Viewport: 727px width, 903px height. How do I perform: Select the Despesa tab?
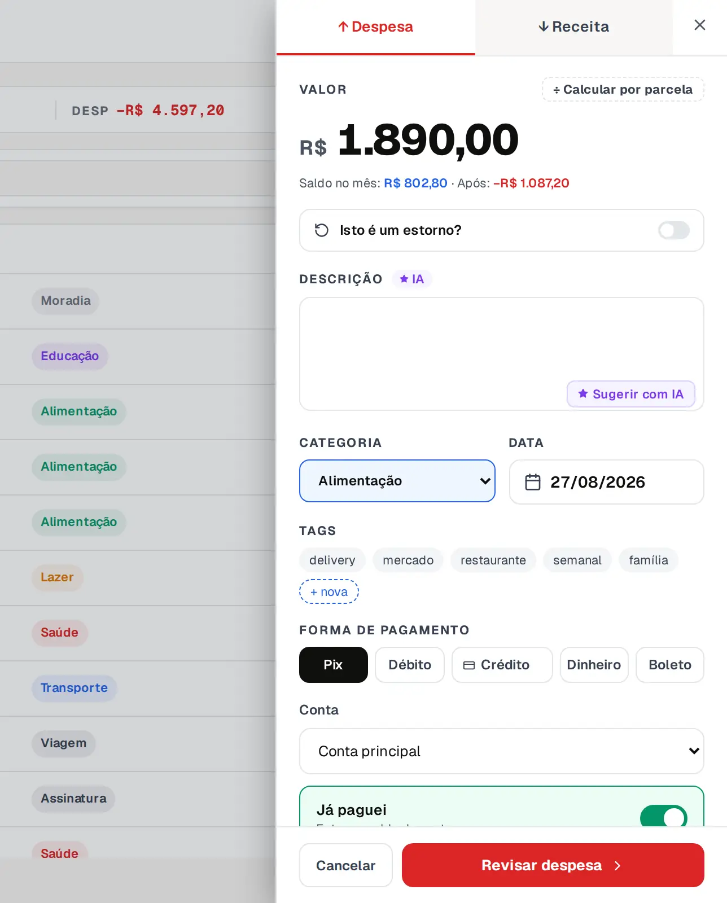376,27
